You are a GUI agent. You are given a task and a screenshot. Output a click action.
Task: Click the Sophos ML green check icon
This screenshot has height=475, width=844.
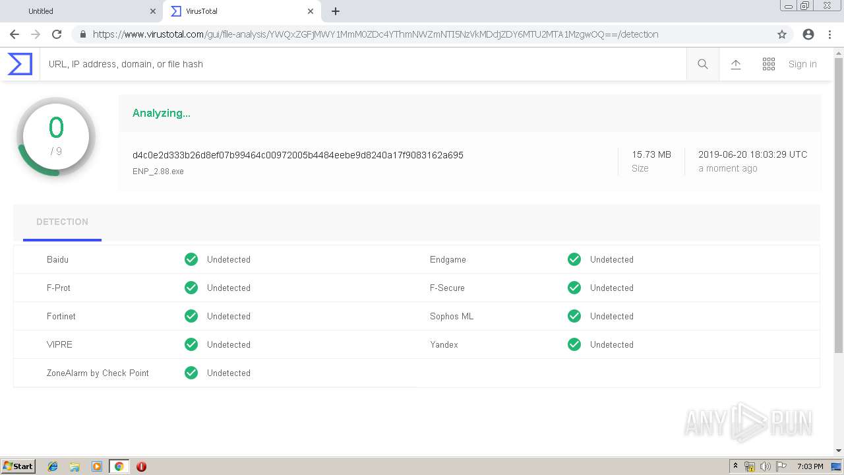click(x=574, y=316)
